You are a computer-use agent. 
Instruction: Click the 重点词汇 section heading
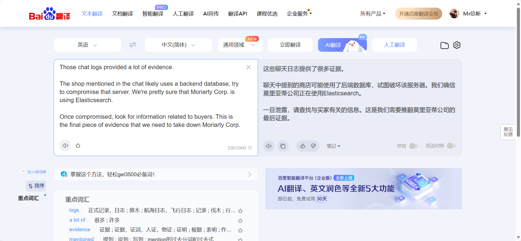pos(77,200)
